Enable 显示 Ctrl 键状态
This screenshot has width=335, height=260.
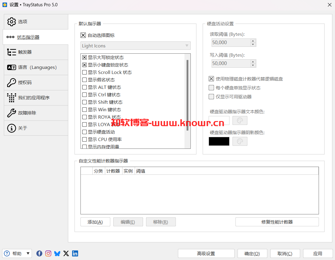click(x=84, y=95)
